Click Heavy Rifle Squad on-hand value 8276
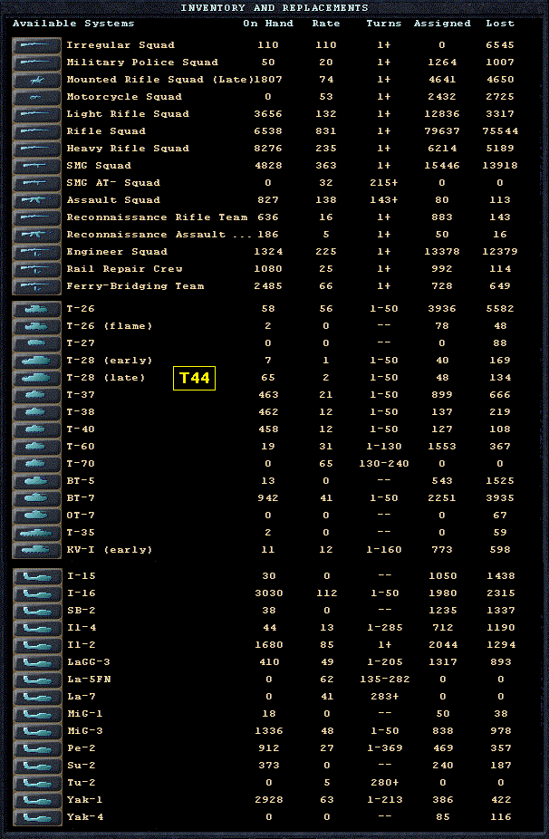Image resolution: width=549 pixels, height=839 pixels. pos(268,149)
